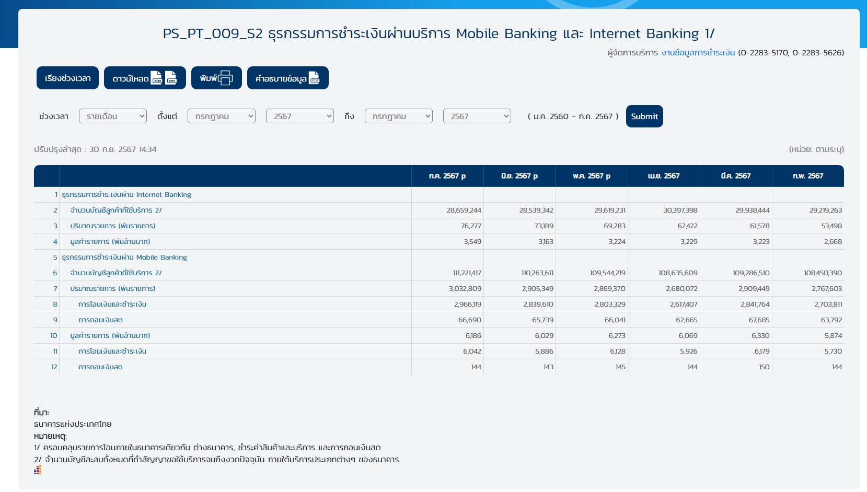Expand the start month กรกฎาคม dropdown
The width and height of the screenshot is (867, 492).
point(221,116)
